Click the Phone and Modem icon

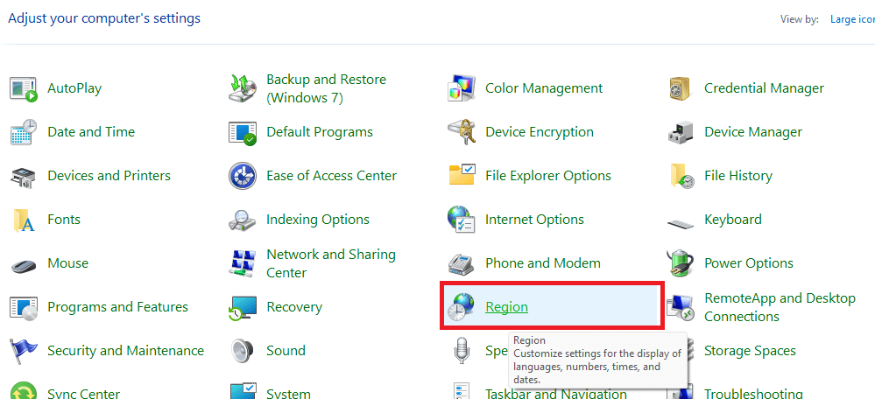coord(462,263)
